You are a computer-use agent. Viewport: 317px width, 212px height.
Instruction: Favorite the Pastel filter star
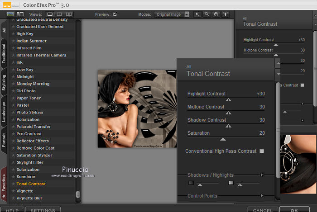(13, 105)
